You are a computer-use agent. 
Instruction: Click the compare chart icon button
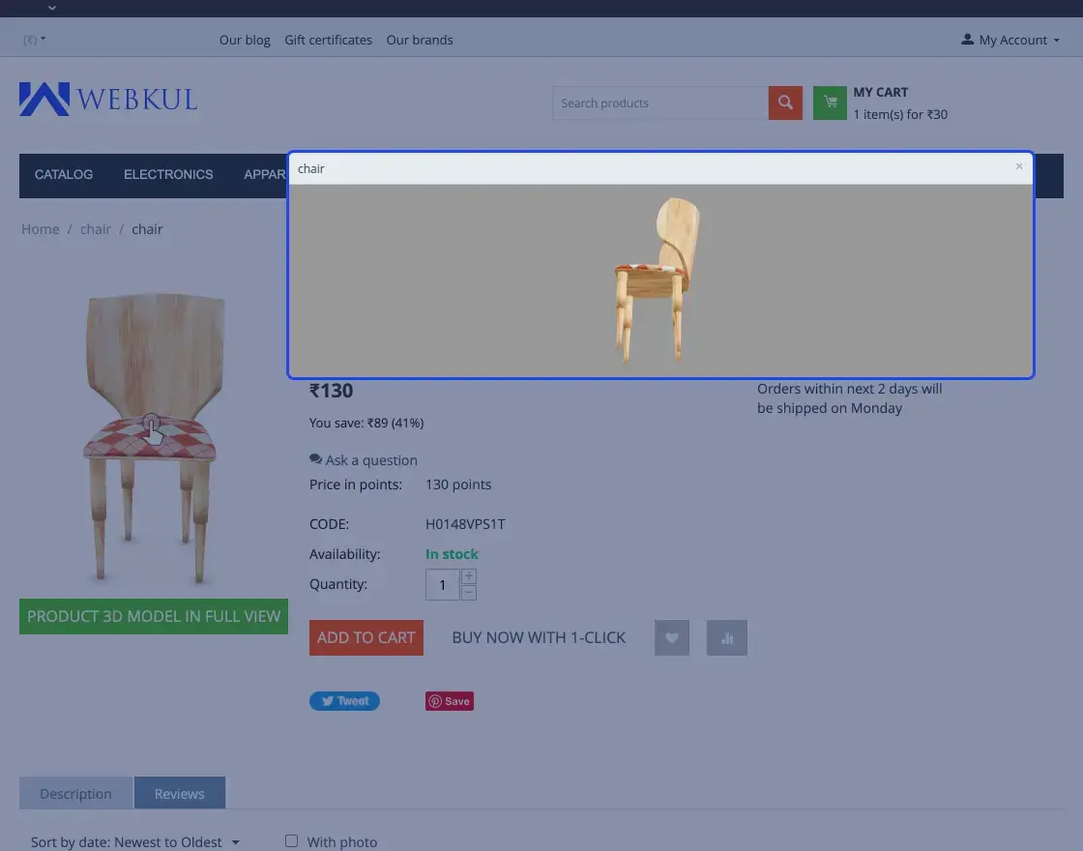click(x=726, y=638)
